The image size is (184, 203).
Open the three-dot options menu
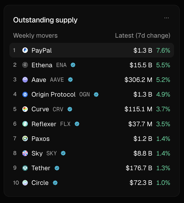[167, 18]
